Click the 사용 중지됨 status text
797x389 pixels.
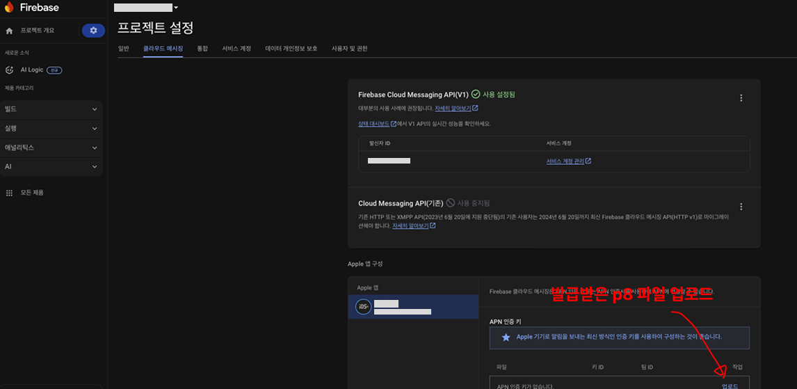click(473, 203)
